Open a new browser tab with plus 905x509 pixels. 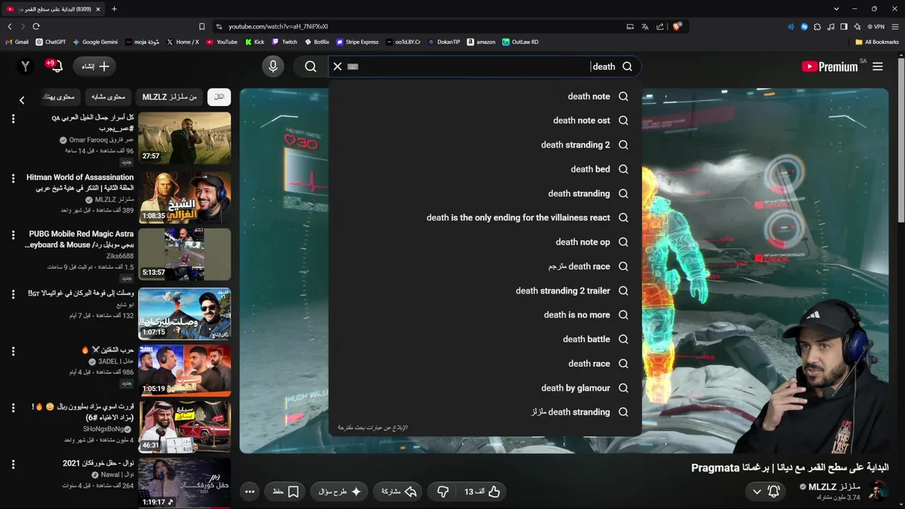pos(114,8)
